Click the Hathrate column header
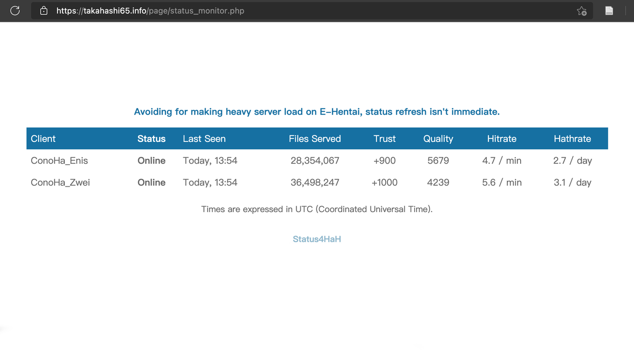 572,139
